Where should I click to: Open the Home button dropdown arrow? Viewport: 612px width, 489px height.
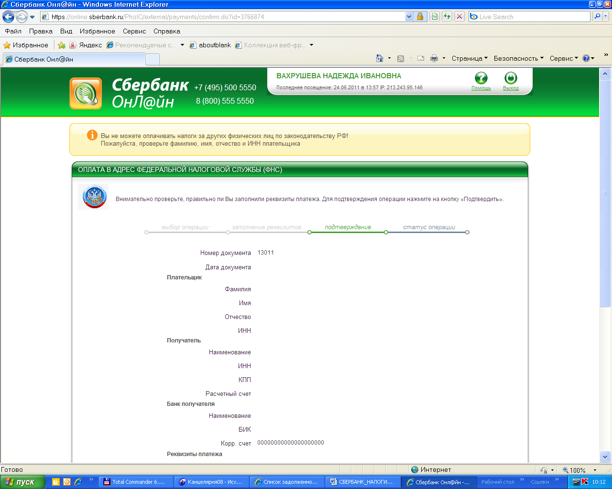[x=389, y=58]
